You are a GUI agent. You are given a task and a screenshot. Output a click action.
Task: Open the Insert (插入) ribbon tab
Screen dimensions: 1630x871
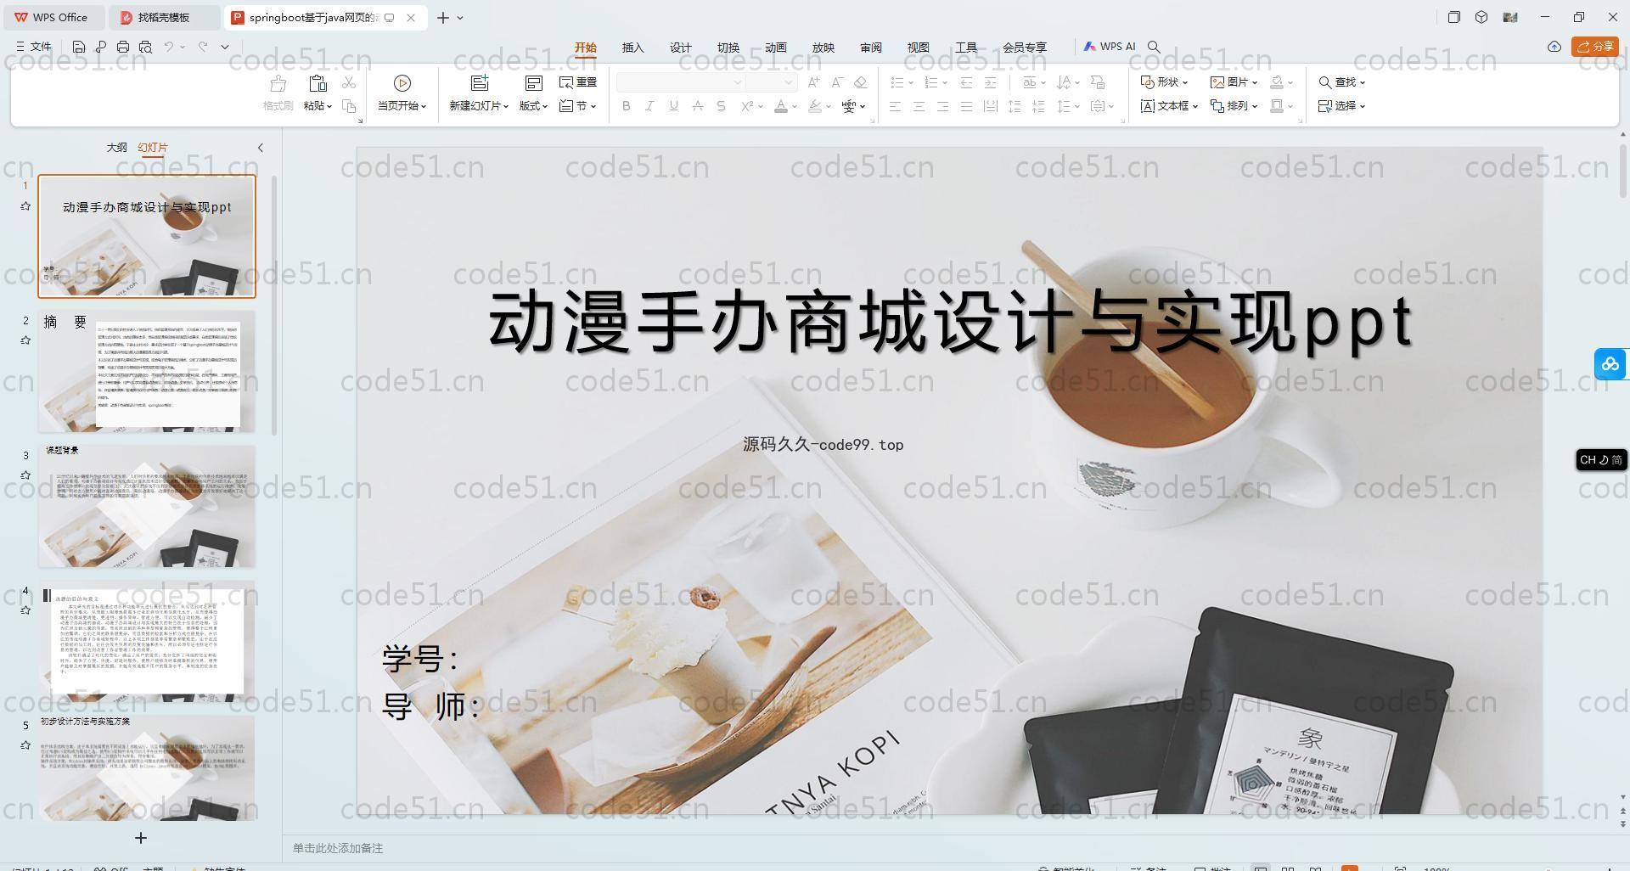(x=633, y=48)
